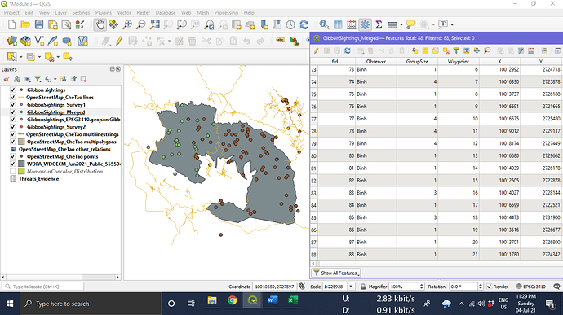The width and height of the screenshot is (563, 315).
Task: Click the Refresh map icon
Action: [304, 24]
